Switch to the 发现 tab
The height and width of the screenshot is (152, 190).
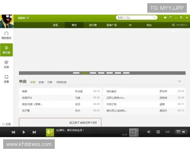[55, 25]
